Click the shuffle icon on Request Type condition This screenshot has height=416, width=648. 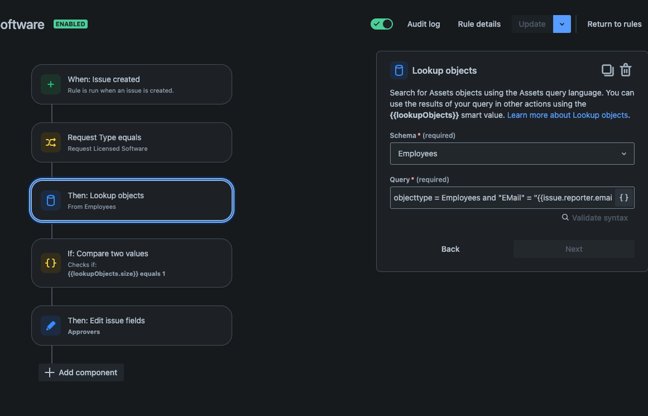tap(51, 143)
